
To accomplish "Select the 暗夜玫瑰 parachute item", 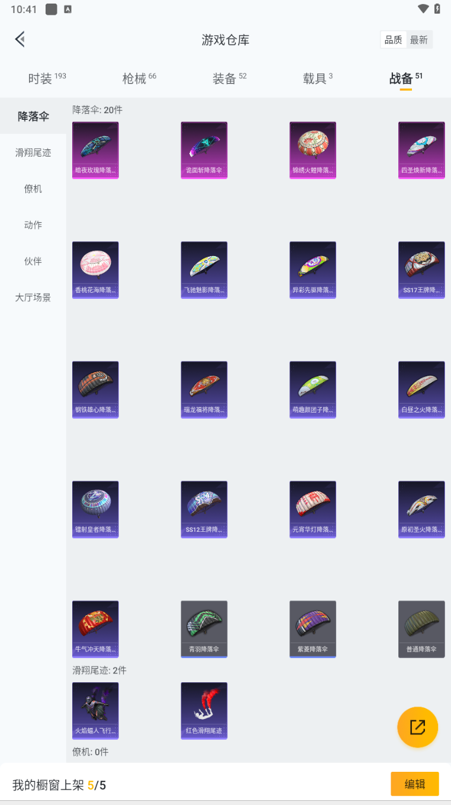I will 95,150.
